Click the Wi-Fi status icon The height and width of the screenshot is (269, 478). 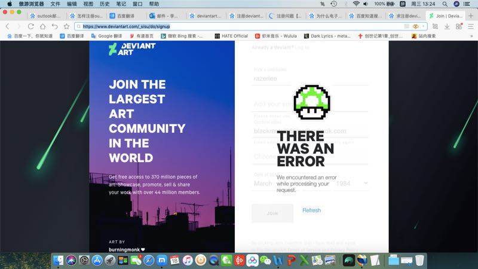[356, 4]
